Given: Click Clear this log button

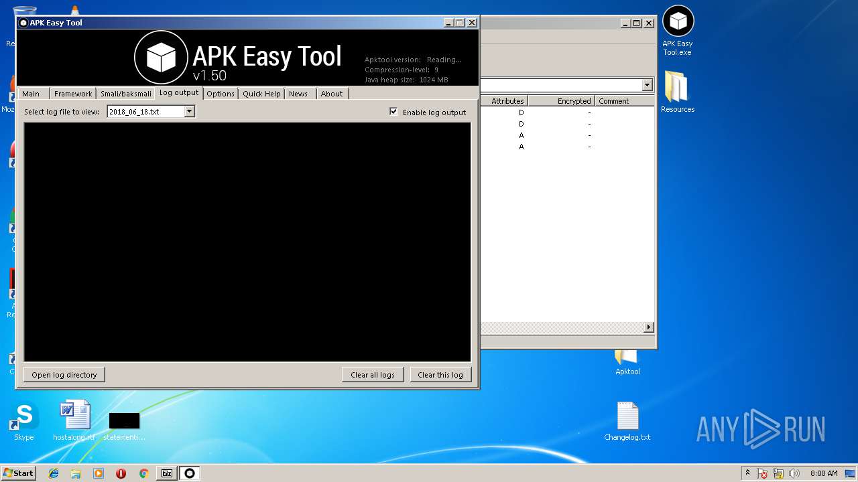Looking at the screenshot, I should point(440,375).
